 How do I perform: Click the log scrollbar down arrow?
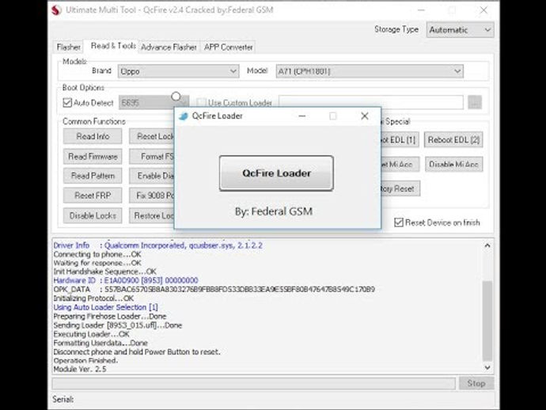point(487,367)
